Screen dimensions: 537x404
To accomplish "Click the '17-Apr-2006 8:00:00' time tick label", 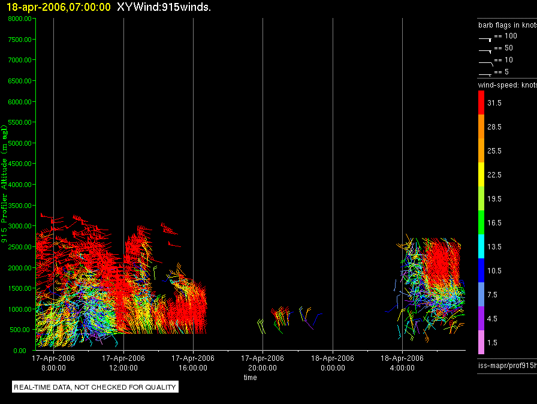I will coord(53,363).
